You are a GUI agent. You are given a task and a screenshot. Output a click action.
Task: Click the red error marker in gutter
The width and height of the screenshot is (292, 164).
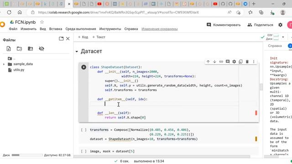(x=256, y=113)
